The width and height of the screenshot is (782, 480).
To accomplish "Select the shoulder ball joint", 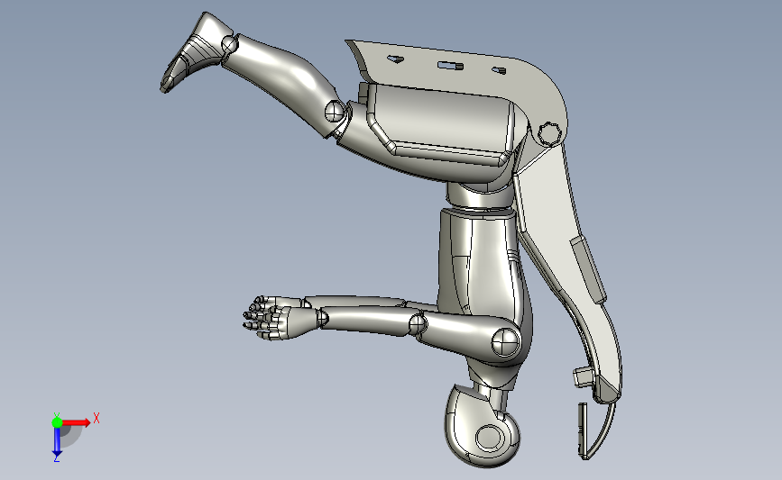I will pos(505,342).
